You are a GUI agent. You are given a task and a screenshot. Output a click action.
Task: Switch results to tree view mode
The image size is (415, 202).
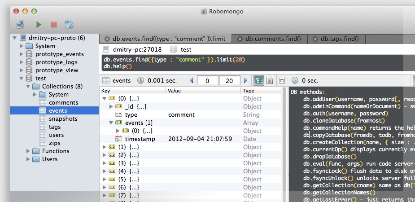click(258, 81)
